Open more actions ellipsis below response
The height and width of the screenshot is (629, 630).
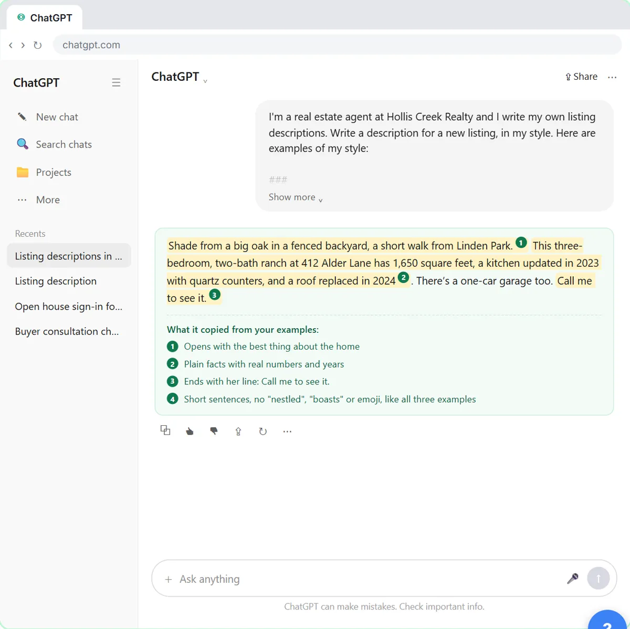tap(287, 431)
